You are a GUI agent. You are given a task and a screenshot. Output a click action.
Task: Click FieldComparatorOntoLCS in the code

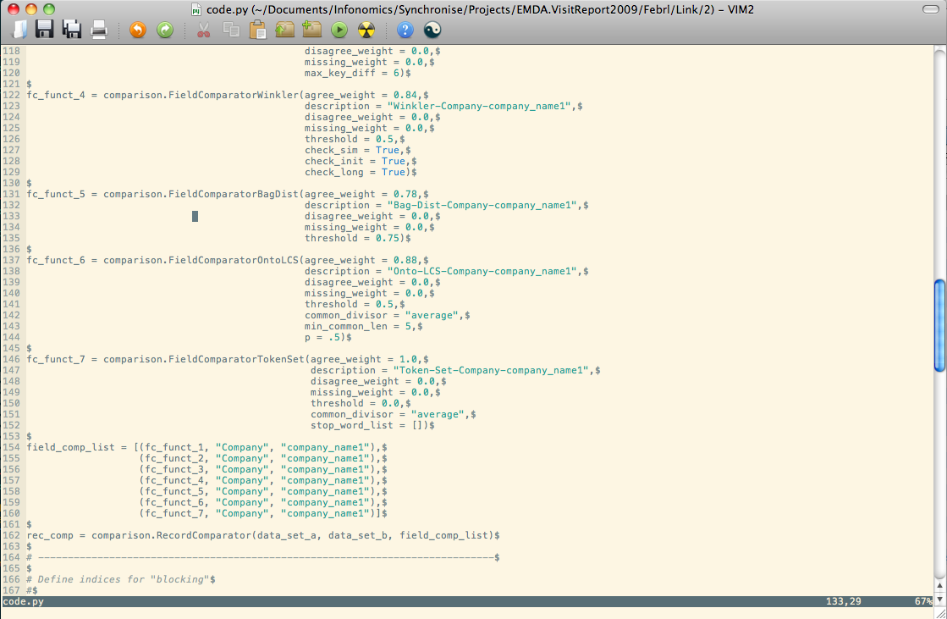coord(234,260)
